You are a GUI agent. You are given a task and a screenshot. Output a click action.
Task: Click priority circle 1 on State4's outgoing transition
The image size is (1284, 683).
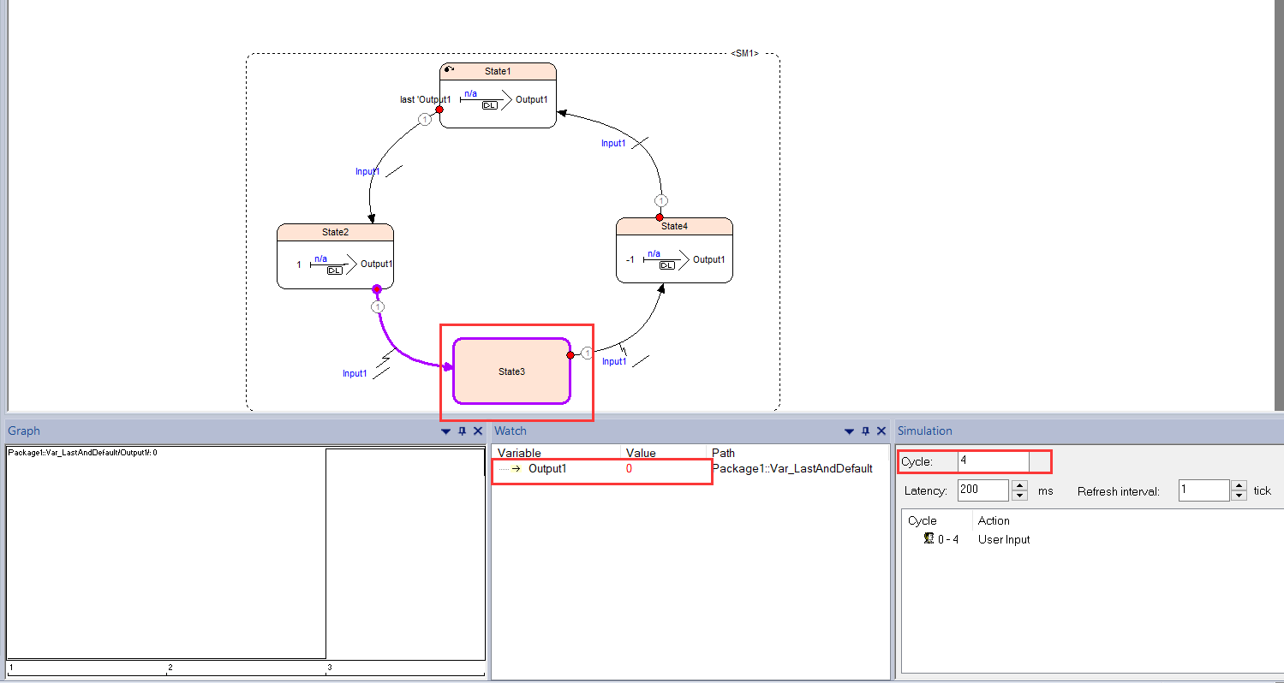click(660, 200)
